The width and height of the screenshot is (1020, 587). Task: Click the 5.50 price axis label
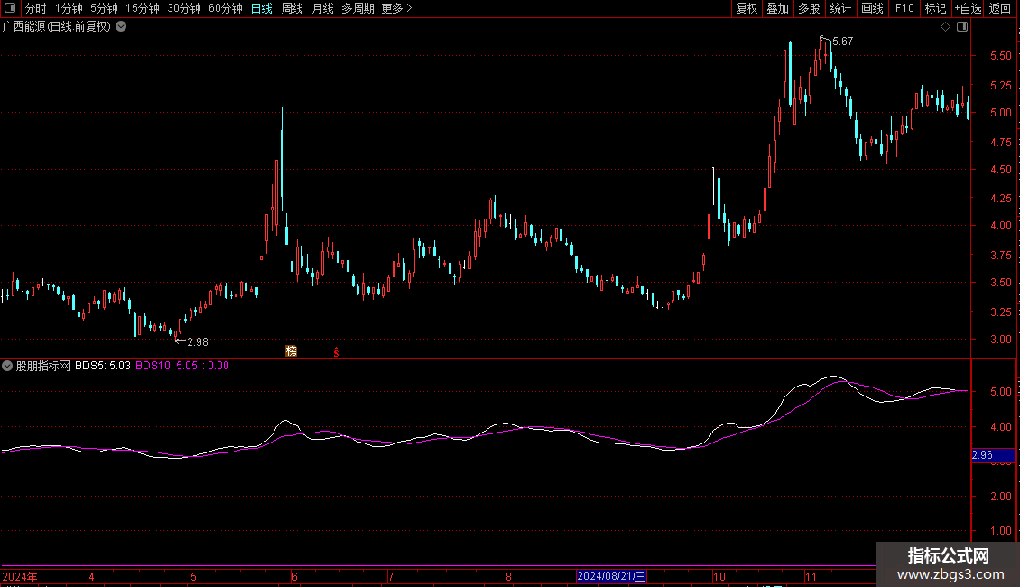[x=1000, y=56]
